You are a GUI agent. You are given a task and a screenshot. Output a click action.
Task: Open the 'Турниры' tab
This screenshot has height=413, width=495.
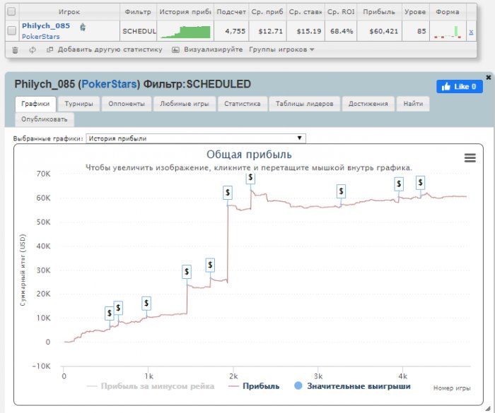coord(79,104)
